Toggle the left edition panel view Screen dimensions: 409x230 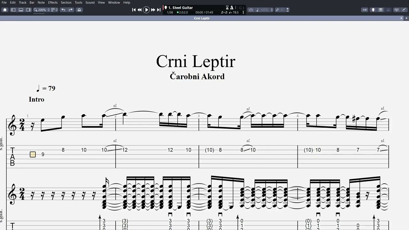tap(13, 10)
